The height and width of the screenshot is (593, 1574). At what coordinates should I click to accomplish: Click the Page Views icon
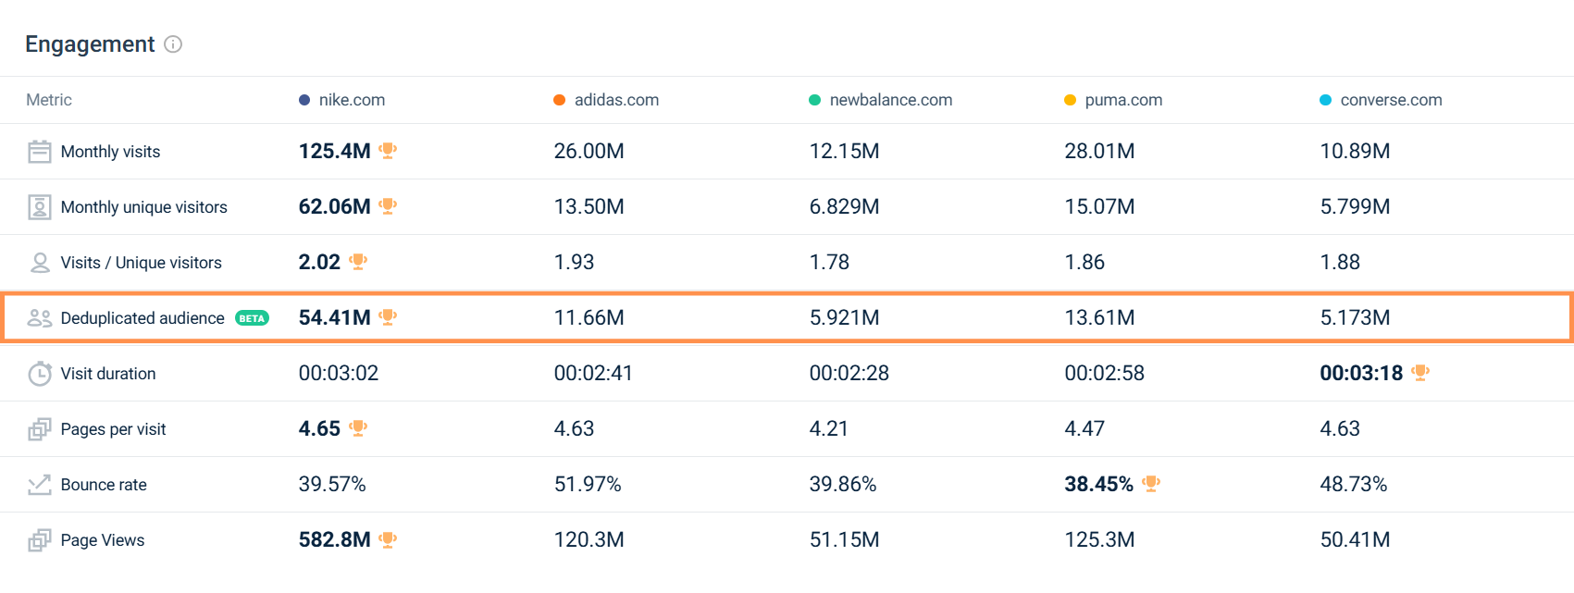click(x=40, y=540)
